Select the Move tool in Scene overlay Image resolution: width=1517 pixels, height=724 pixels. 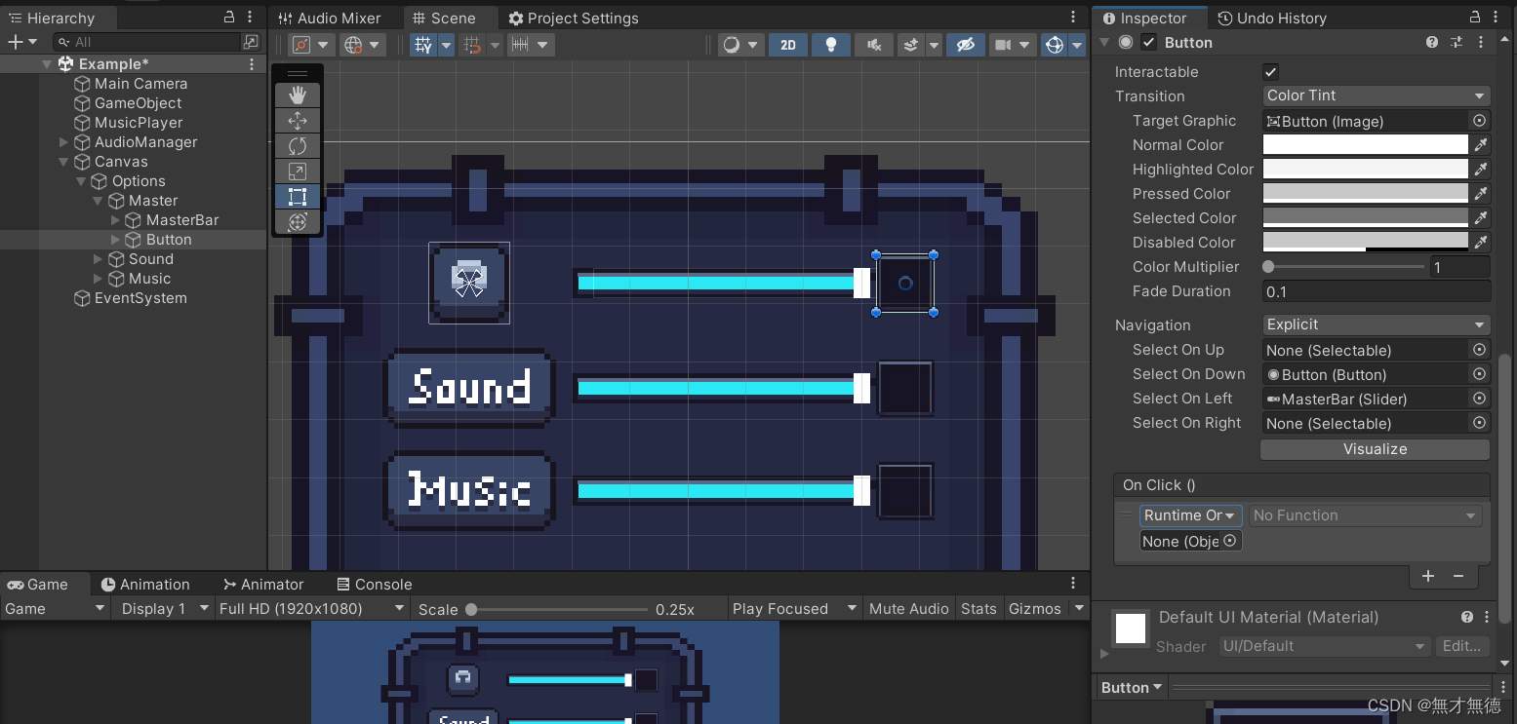tap(298, 121)
